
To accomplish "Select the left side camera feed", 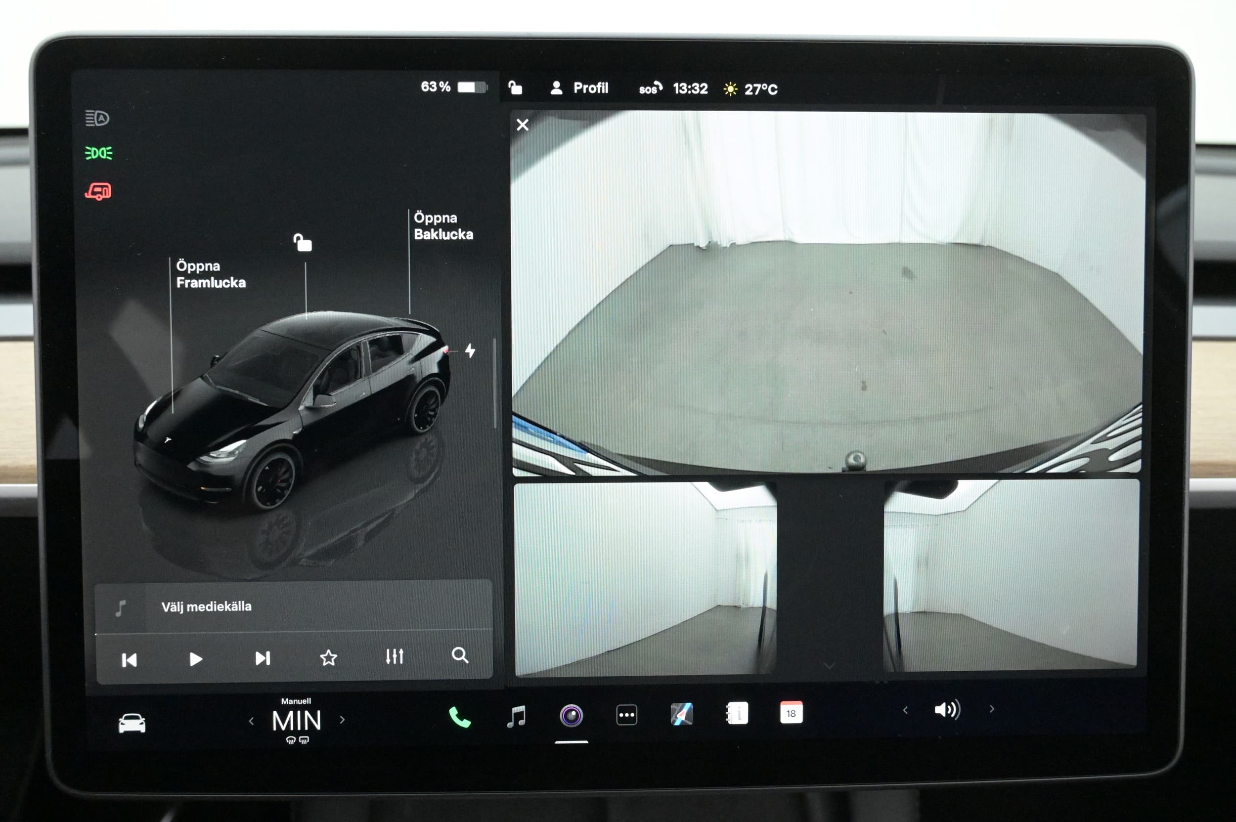I will pyautogui.click(x=645, y=579).
